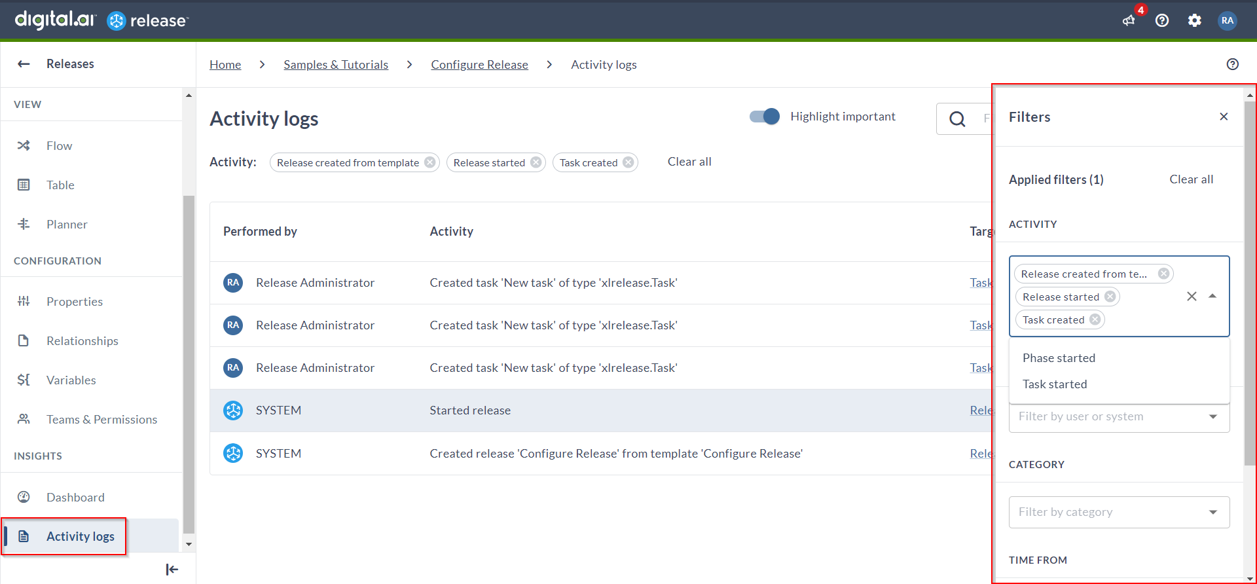Viewport: 1257px width, 584px height.
Task: Open the Configure Release breadcrumb link
Action: 479,64
